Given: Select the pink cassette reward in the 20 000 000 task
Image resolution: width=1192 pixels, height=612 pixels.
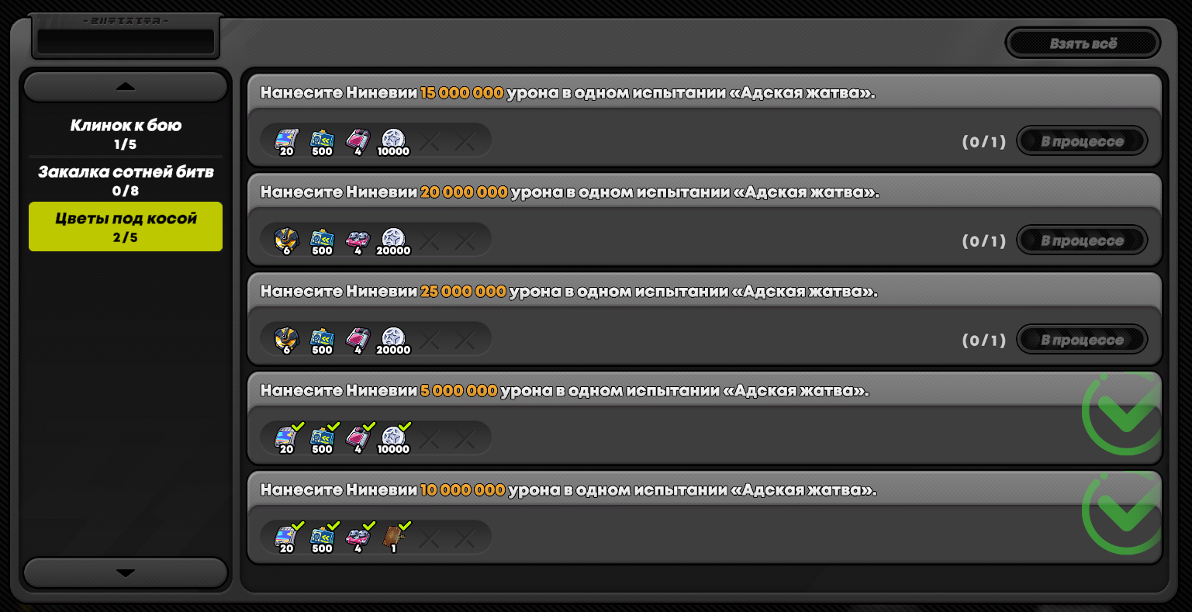Looking at the screenshot, I should 358,240.
